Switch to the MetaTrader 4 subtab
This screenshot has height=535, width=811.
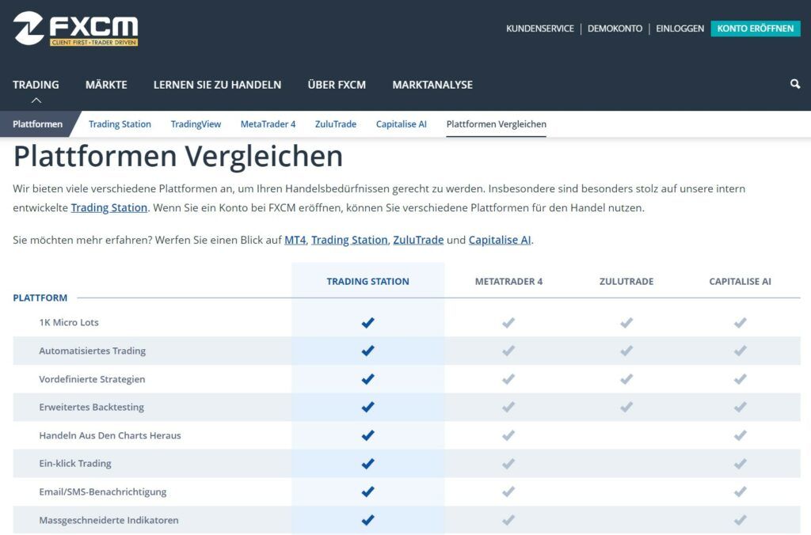tap(268, 124)
